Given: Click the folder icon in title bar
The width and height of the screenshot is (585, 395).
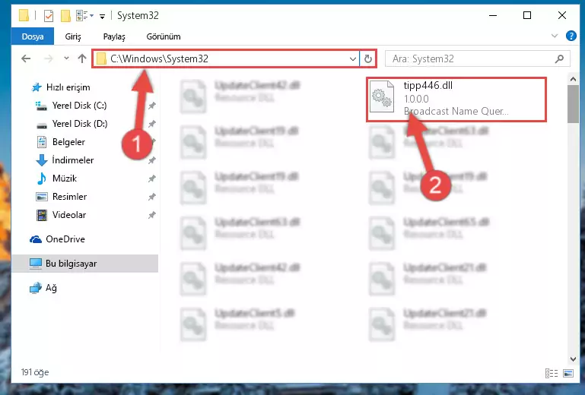Looking at the screenshot, I should (24, 16).
